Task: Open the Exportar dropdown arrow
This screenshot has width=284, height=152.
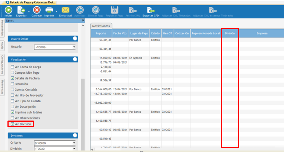Action: coord(29,12)
